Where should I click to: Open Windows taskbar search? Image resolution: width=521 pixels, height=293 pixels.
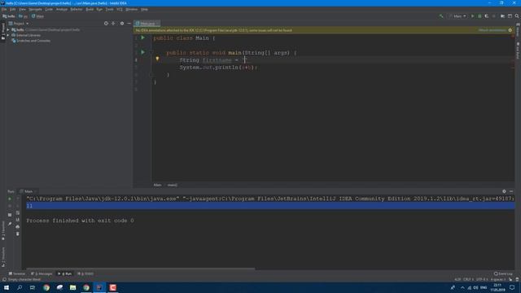pyautogui.click(x=20, y=287)
